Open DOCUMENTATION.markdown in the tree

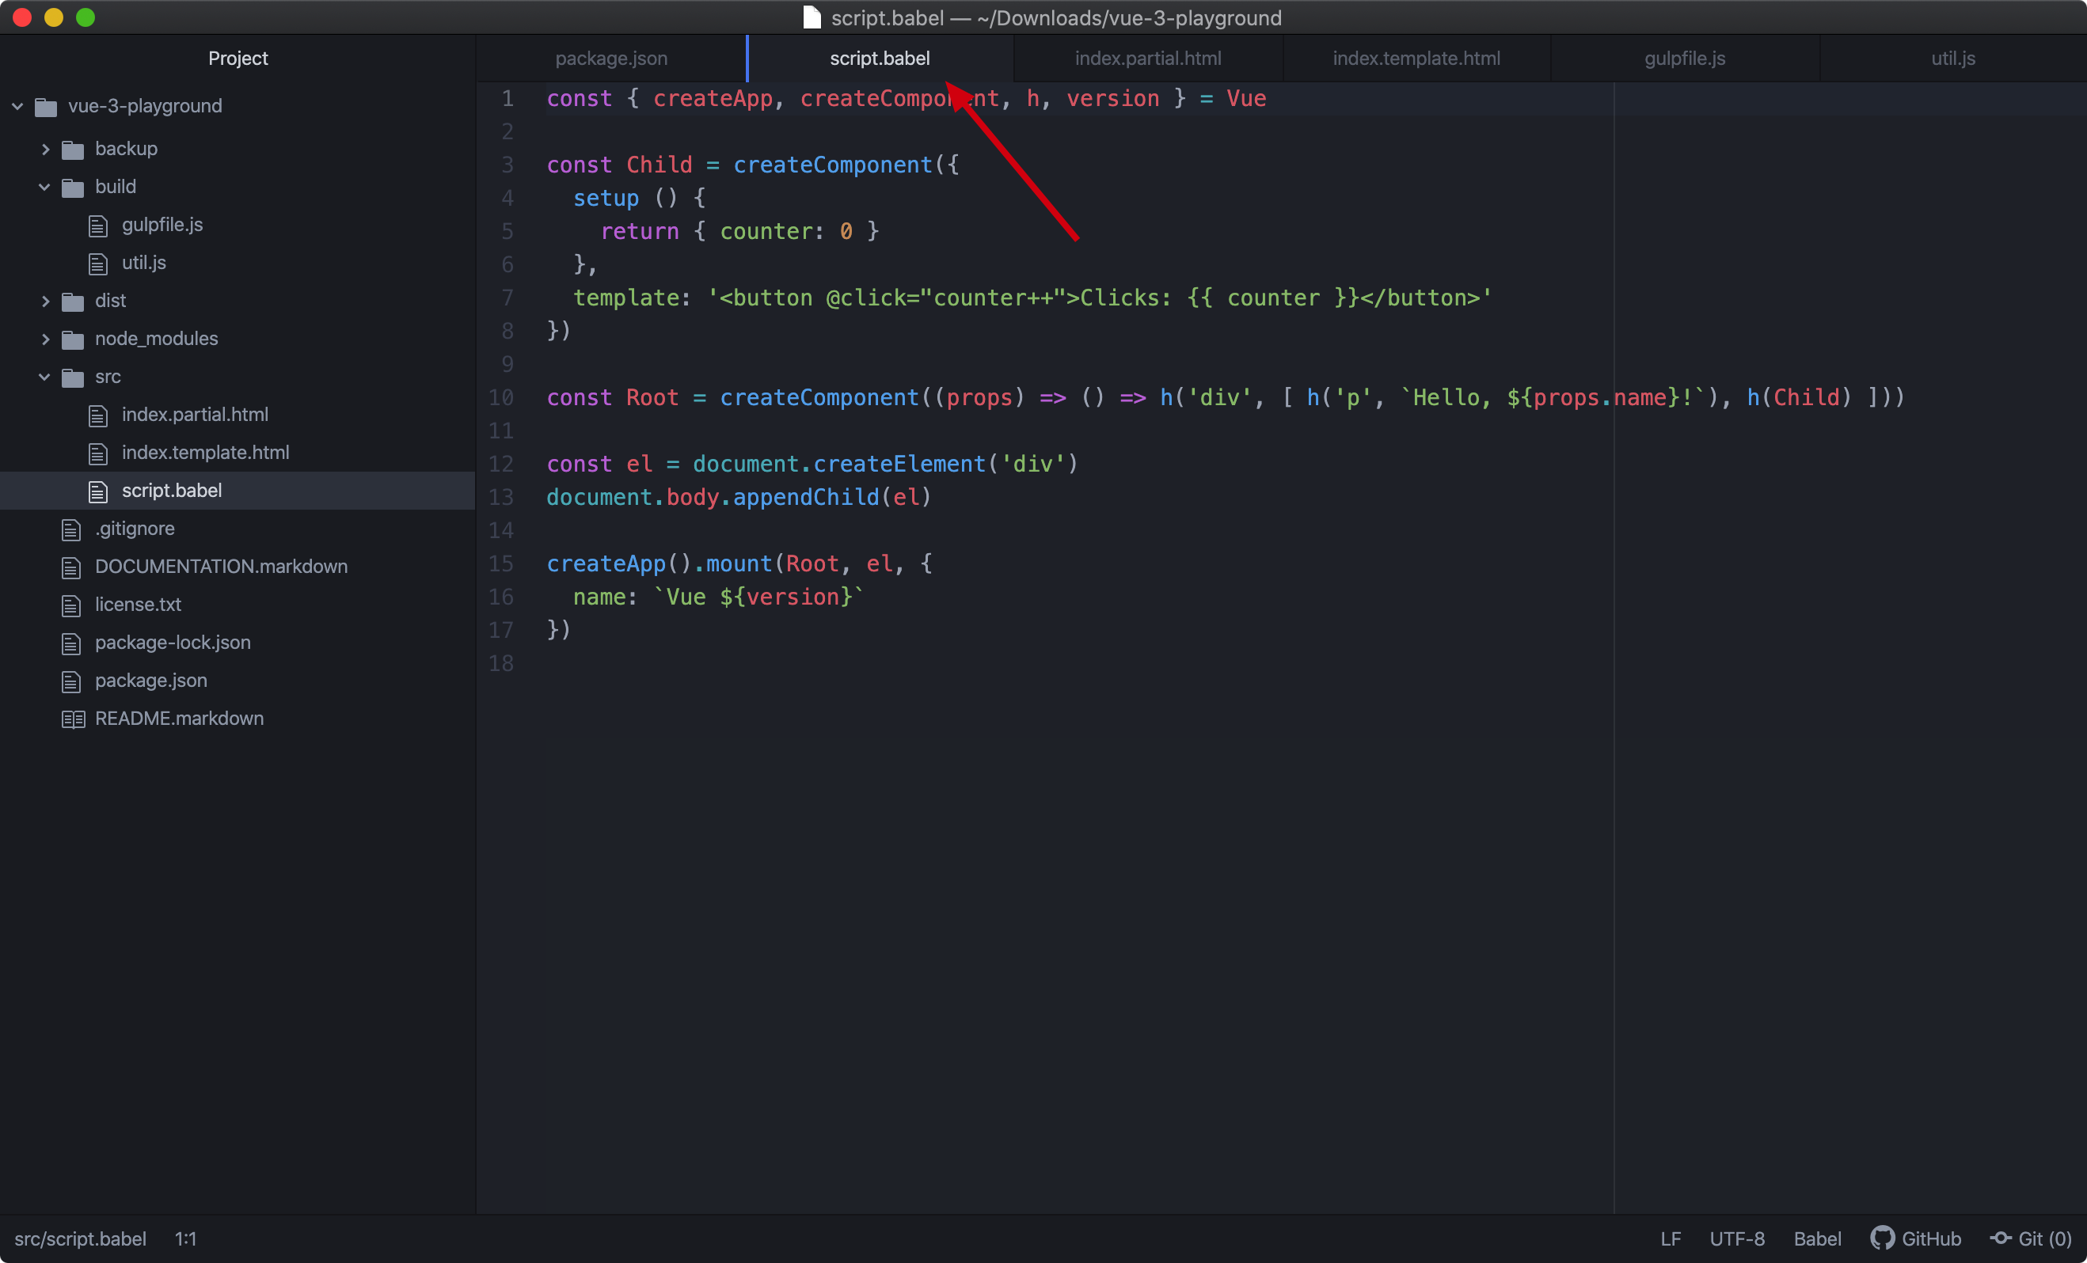[220, 567]
